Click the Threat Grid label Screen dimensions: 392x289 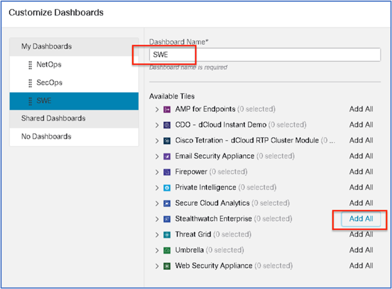pyautogui.click(x=193, y=235)
